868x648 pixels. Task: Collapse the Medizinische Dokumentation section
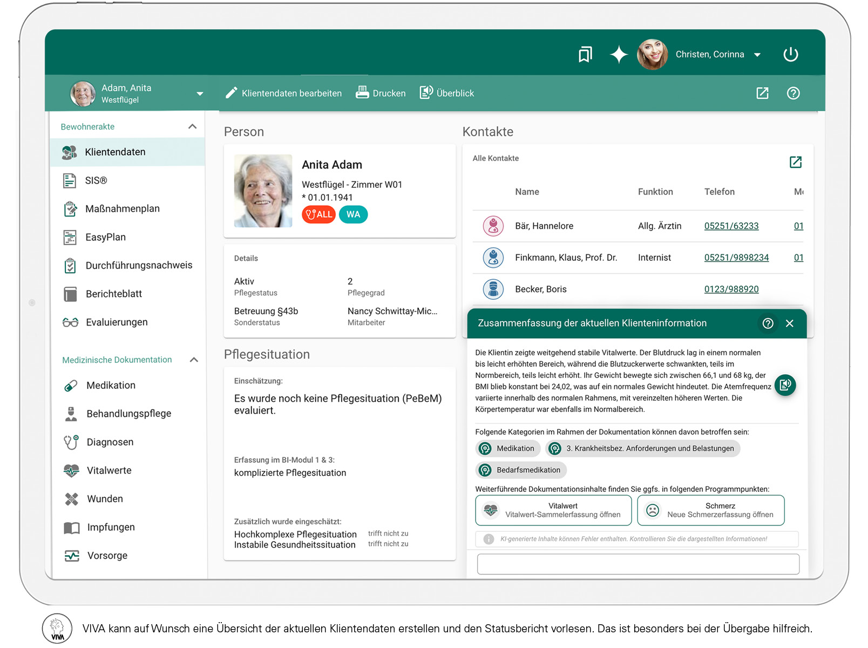(194, 359)
